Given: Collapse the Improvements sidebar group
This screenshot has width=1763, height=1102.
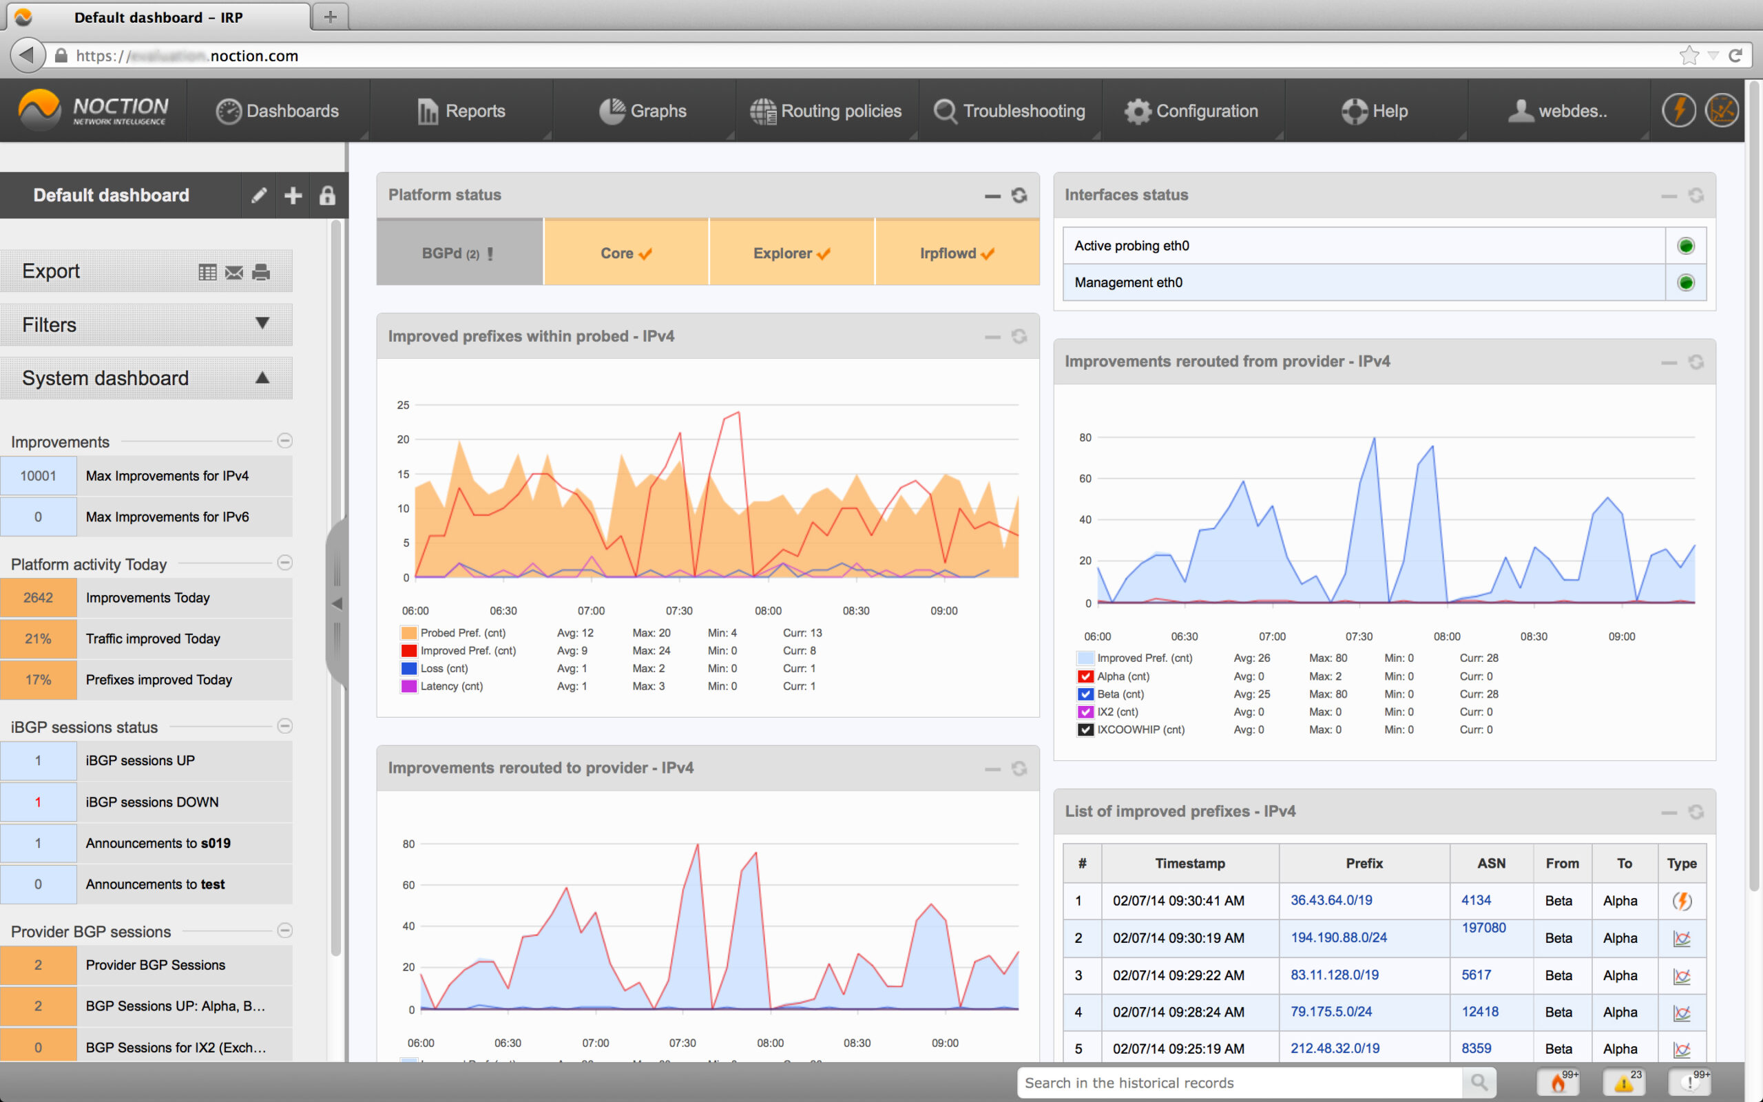Looking at the screenshot, I should pos(285,441).
